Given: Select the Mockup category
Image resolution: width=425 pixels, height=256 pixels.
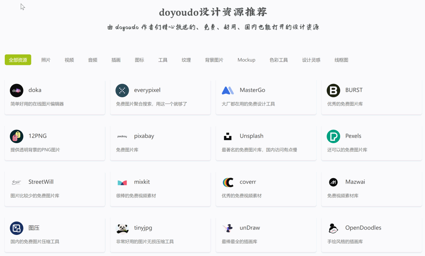Looking at the screenshot, I should tap(247, 60).
